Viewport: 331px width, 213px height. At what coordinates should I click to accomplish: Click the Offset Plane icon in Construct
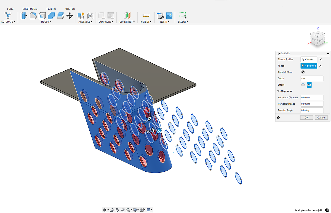click(127, 16)
